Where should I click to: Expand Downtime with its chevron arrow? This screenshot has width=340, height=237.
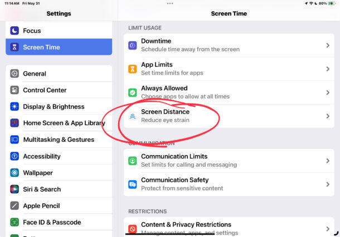(x=328, y=45)
